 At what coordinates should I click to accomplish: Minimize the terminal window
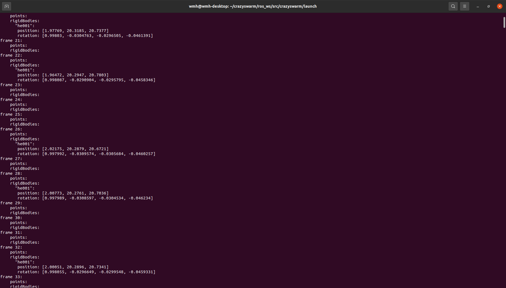click(478, 6)
